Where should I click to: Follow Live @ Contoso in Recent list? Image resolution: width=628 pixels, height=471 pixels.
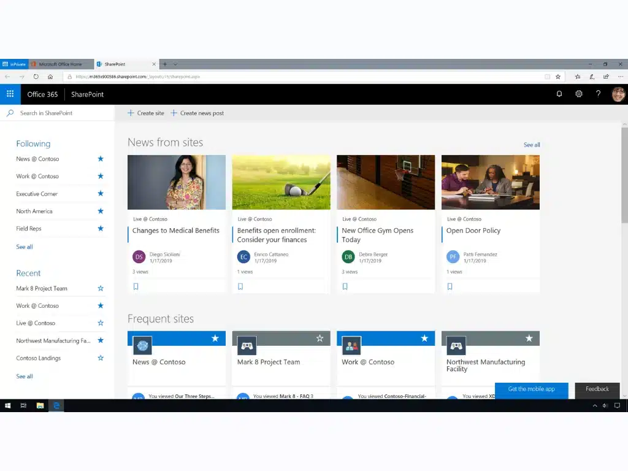(101, 323)
